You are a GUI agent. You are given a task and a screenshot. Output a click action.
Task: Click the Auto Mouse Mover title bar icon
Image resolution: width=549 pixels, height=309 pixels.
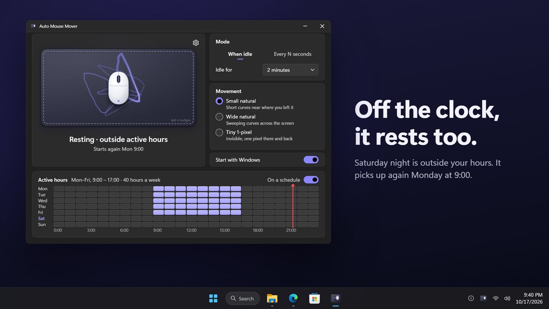[x=33, y=26]
